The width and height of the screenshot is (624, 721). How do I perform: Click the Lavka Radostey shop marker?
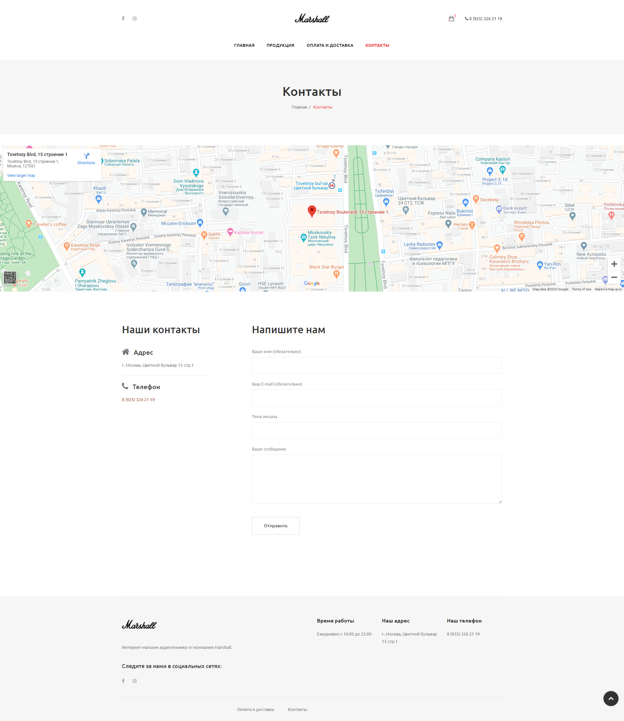(x=439, y=245)
